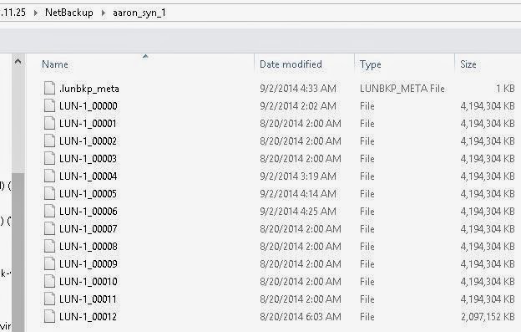Click the file icon for LUN-1_00005
The height and width of the screenshot is (332, 521).
point(49,194)
